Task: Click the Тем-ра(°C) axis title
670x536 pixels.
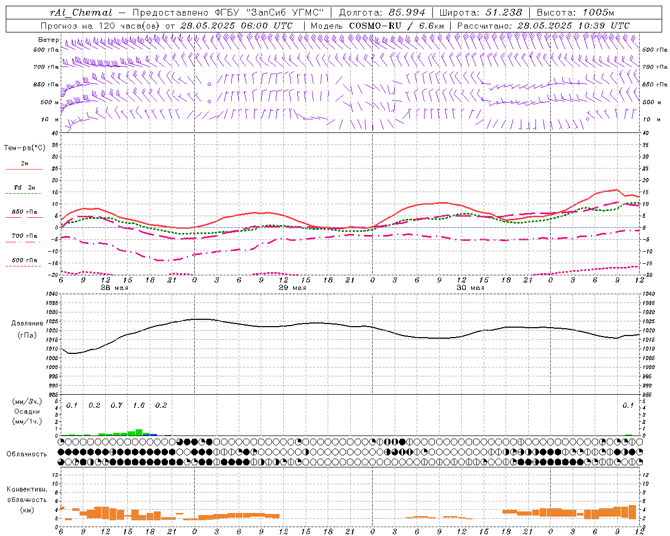Action: (25, 148)
